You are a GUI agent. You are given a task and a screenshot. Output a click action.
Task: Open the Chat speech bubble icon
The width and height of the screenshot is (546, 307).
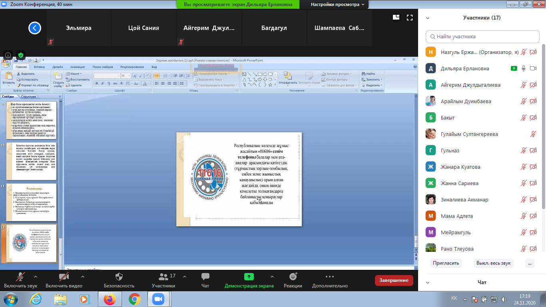[x=205, y=277]
